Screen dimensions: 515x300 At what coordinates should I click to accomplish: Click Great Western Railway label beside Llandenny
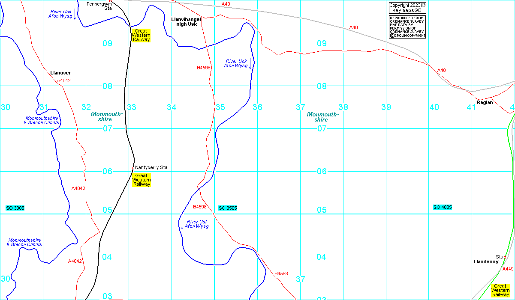[x=500, y=291]
